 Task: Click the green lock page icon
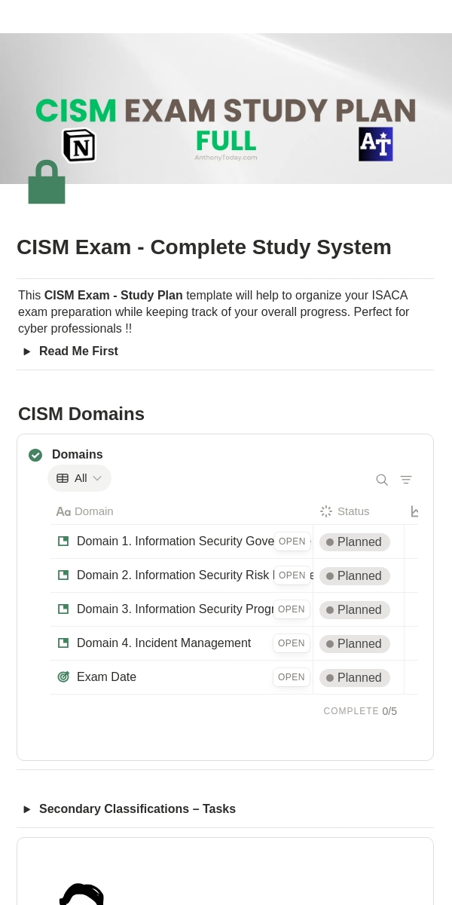(x=47, y=182)
